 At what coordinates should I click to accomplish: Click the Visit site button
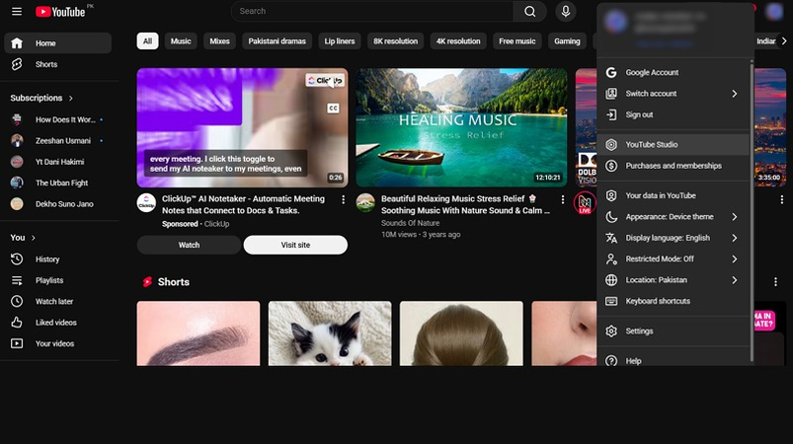295,245
